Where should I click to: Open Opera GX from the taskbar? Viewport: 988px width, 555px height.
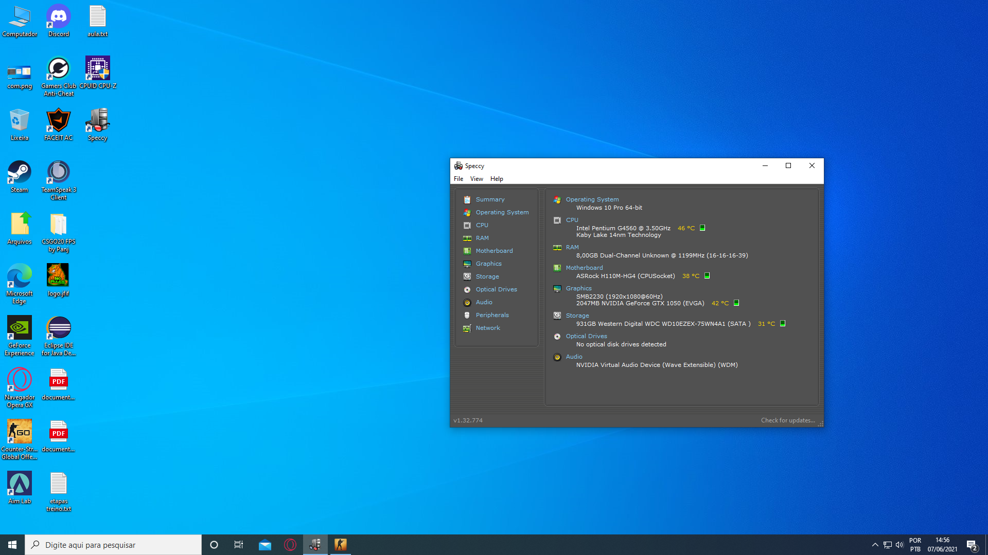pos(290,545)
